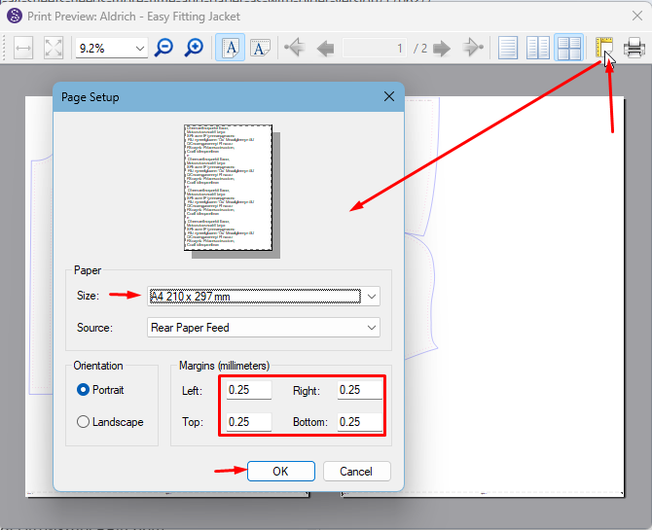This screenshot has height=530, width=652.
Task: Select Portrait orientation
Action: tap(84, 390)
